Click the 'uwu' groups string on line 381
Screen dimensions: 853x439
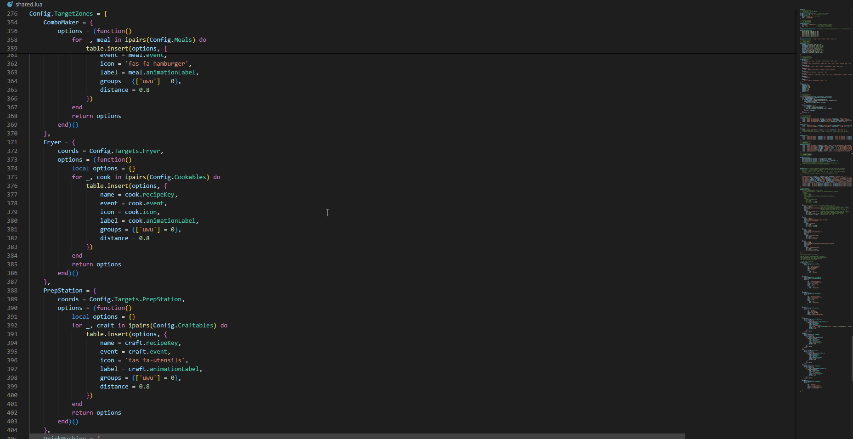(147, 229)
